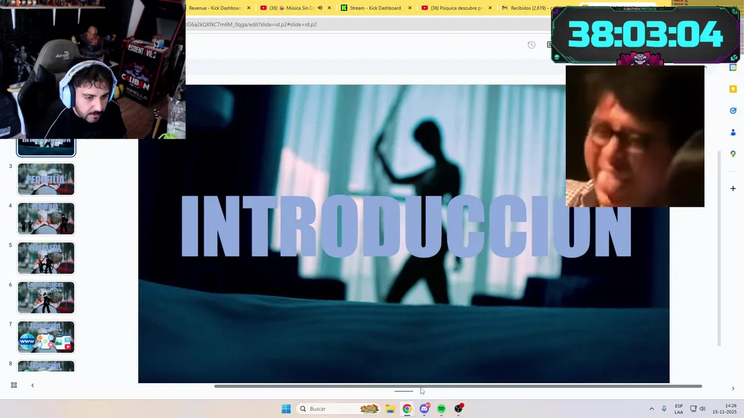The width and height of the screenshot is (744, 418).
Task: Click the horizontal scrollbar below the slide
Action: pos(458,386)
